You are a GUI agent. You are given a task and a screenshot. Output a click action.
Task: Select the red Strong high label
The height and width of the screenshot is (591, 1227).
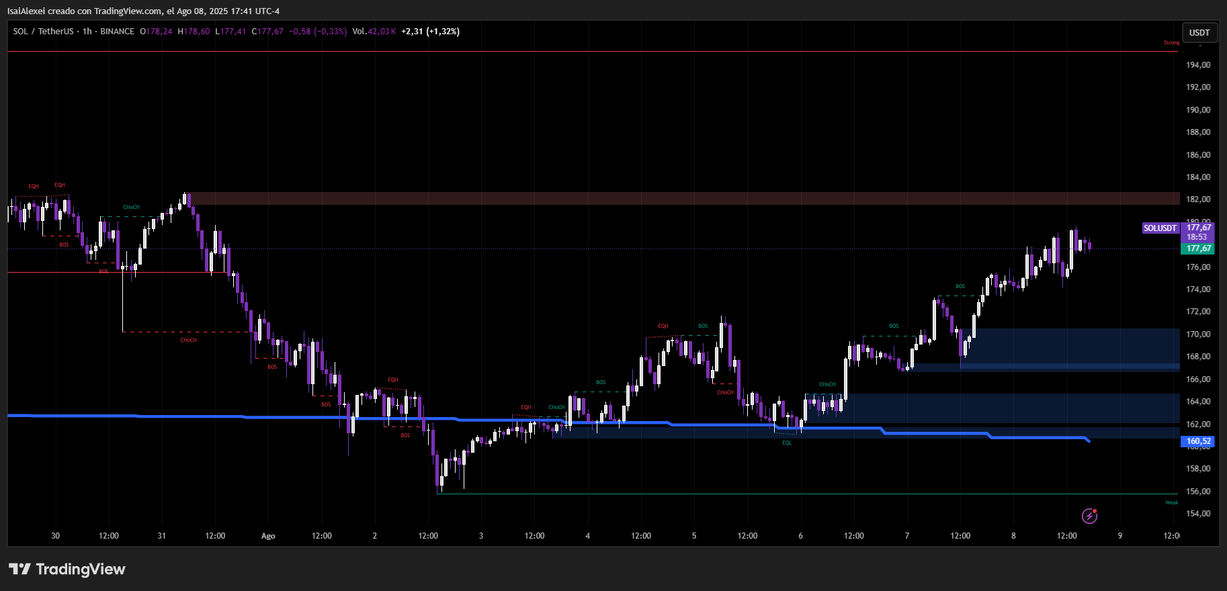coord(1171,42)
